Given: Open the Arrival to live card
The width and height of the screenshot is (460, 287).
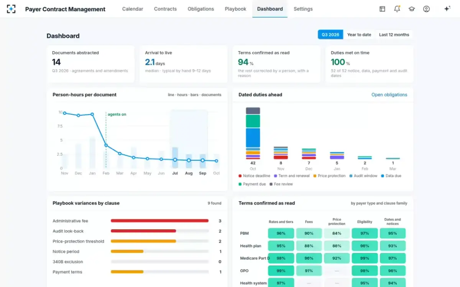Looking at the screenshot, I should (x=183, y=64).
